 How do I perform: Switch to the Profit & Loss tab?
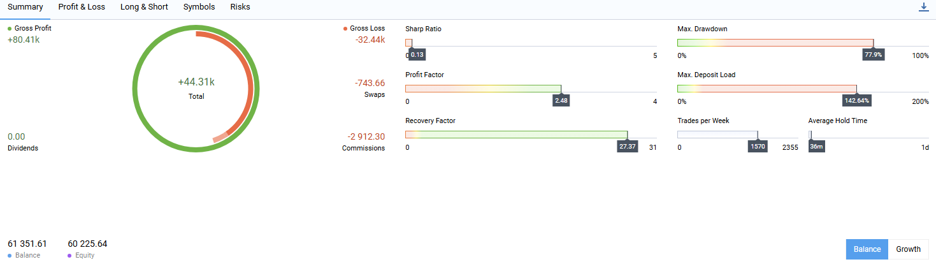click(82, 7)
